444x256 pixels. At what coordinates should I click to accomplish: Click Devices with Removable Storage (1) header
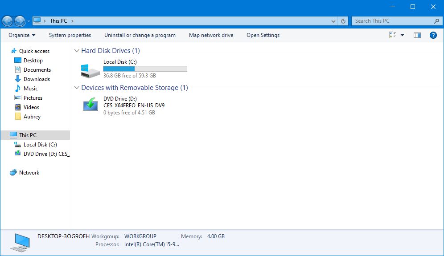coord(135,88)
